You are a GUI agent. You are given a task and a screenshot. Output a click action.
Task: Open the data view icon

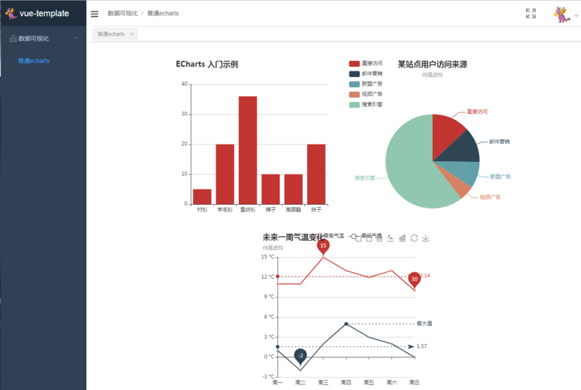379,239
